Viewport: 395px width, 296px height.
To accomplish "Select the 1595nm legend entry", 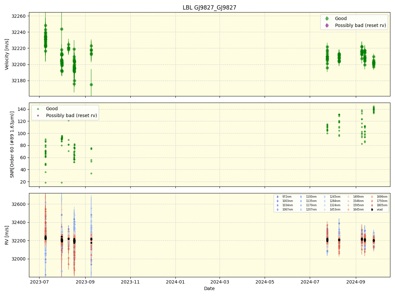I will click(x=358, y=205).
